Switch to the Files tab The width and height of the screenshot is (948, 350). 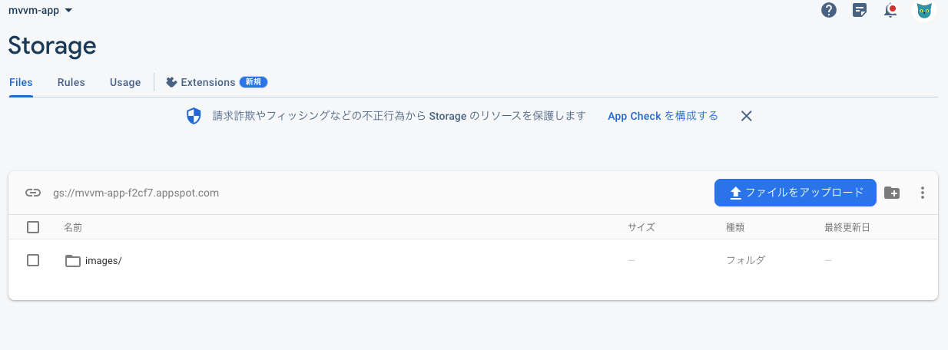pyautogui.click(x=21, y=82)
